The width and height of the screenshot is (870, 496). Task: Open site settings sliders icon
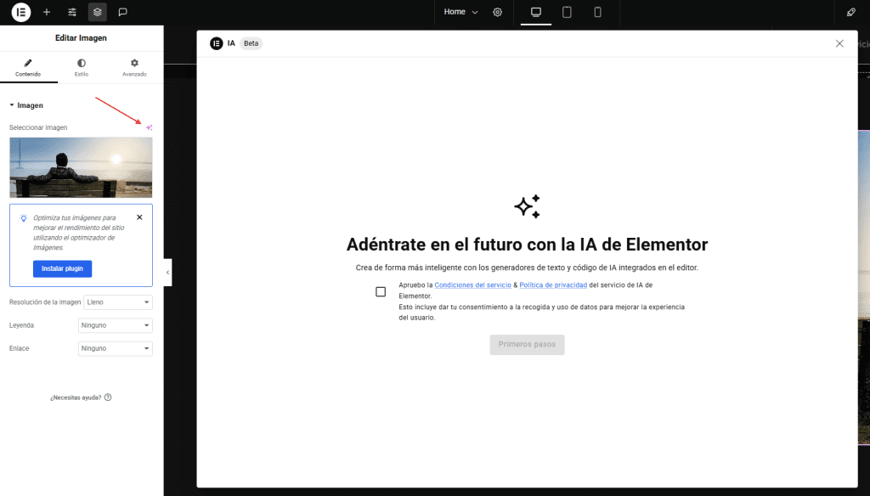pyautogui.click(x=72, y=12)
